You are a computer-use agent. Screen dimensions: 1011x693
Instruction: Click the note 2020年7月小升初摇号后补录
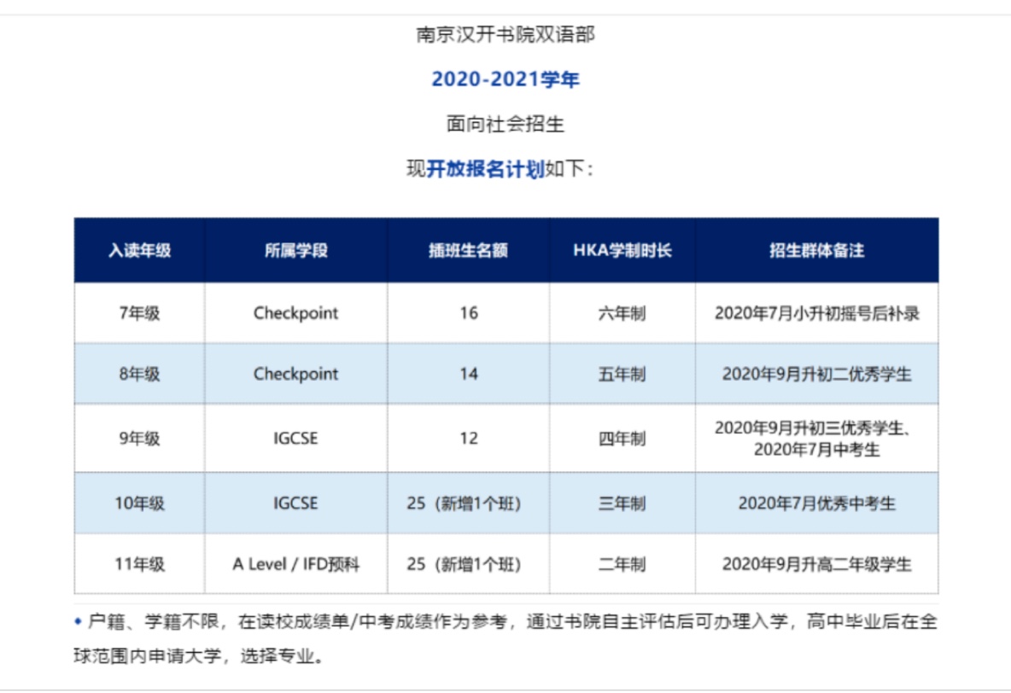(x=817, y=313)
